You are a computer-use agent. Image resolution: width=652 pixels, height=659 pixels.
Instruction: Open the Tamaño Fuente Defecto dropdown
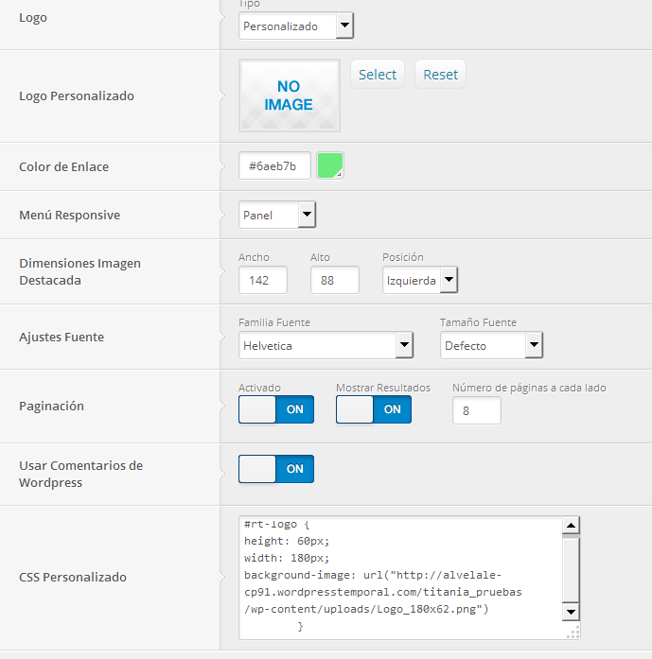pos(491,345)
